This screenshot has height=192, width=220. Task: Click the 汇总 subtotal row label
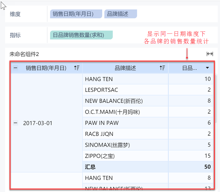(x=90, y=167)
